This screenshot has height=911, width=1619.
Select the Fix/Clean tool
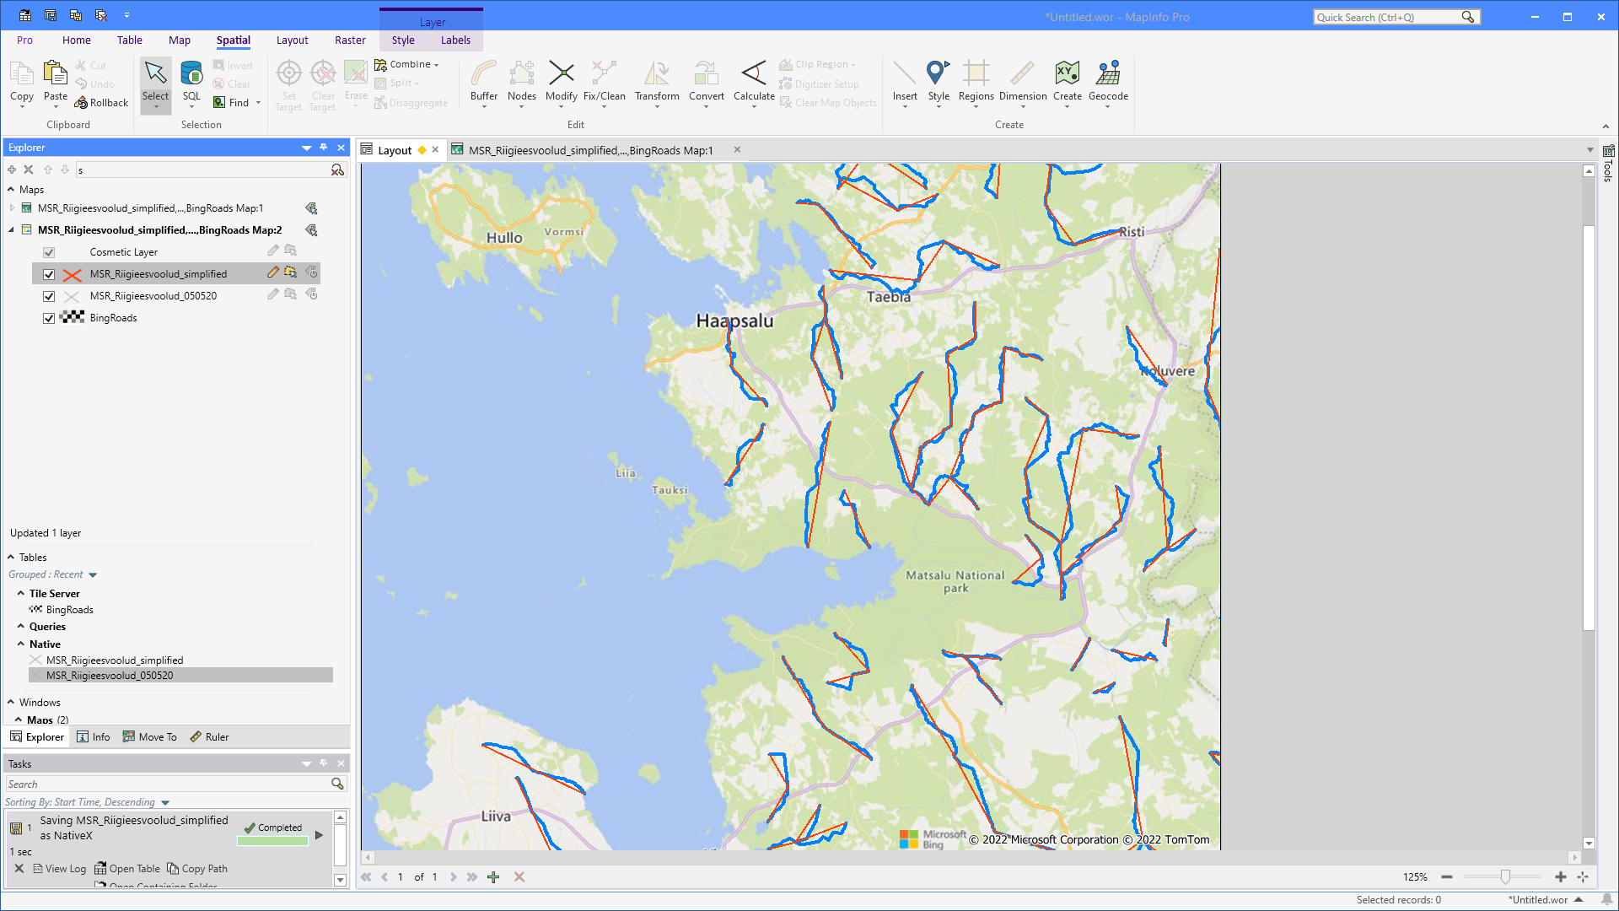(x=604, y=75)
